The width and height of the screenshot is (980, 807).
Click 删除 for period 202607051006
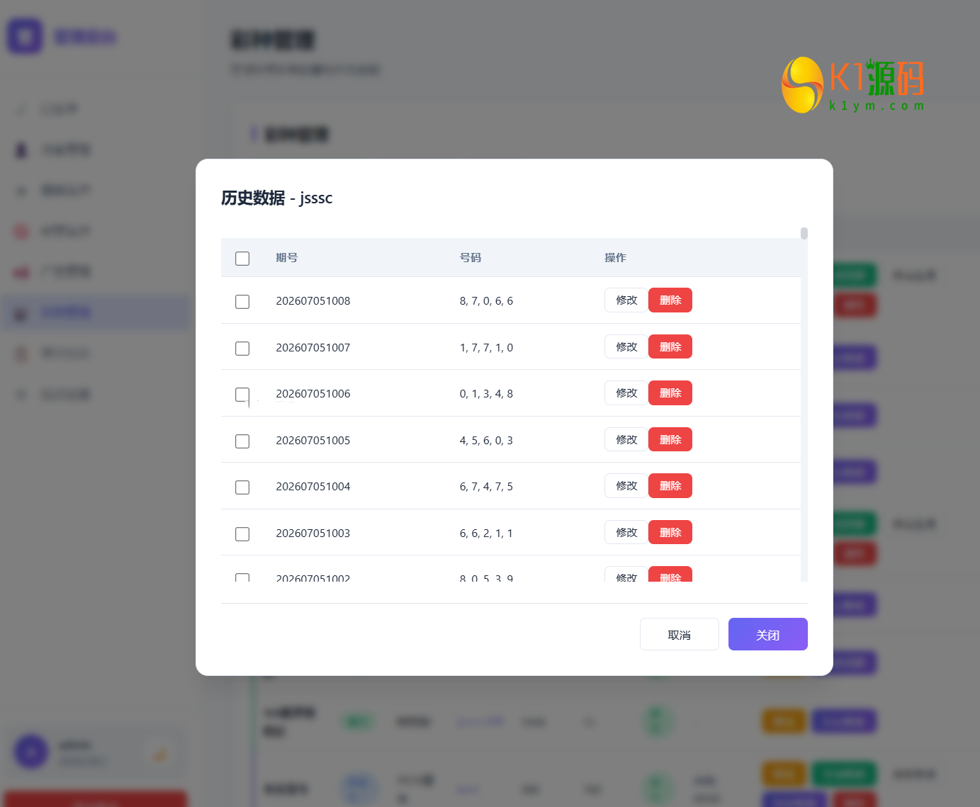[670, 393]
